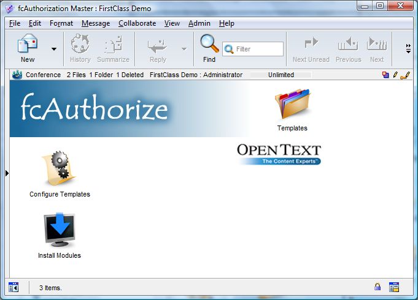The height and width of the screenshot is (300, 418).
Task: Expand the Reply dropdown arrow
Action: [184, 49]
